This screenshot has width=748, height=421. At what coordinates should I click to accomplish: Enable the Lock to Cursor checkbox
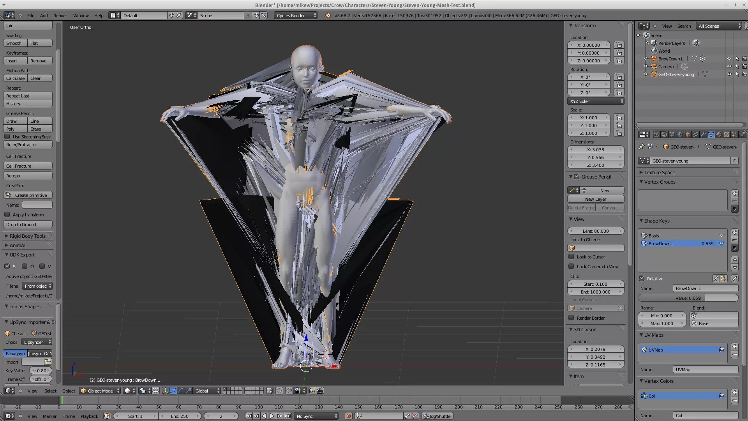pos(571,257)
